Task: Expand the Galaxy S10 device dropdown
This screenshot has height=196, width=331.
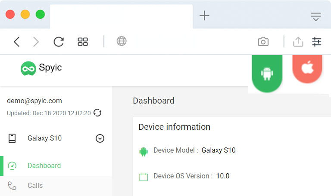Action: [x=100, y=138]
